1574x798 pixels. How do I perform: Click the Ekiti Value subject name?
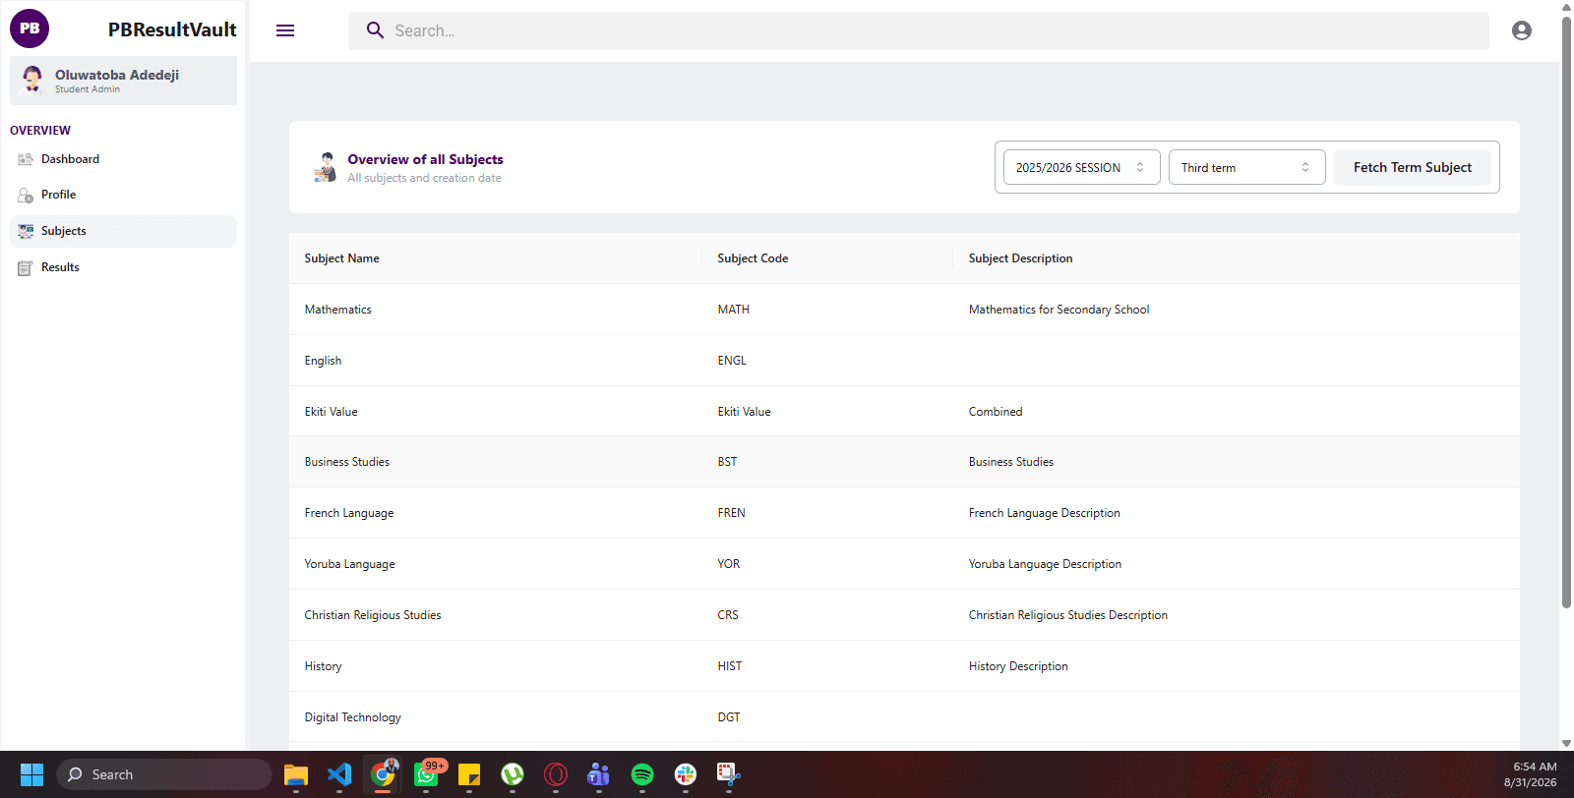click(x=331, y=412)
